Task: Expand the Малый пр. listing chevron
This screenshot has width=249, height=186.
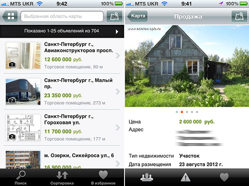Action: coord(118,91)
